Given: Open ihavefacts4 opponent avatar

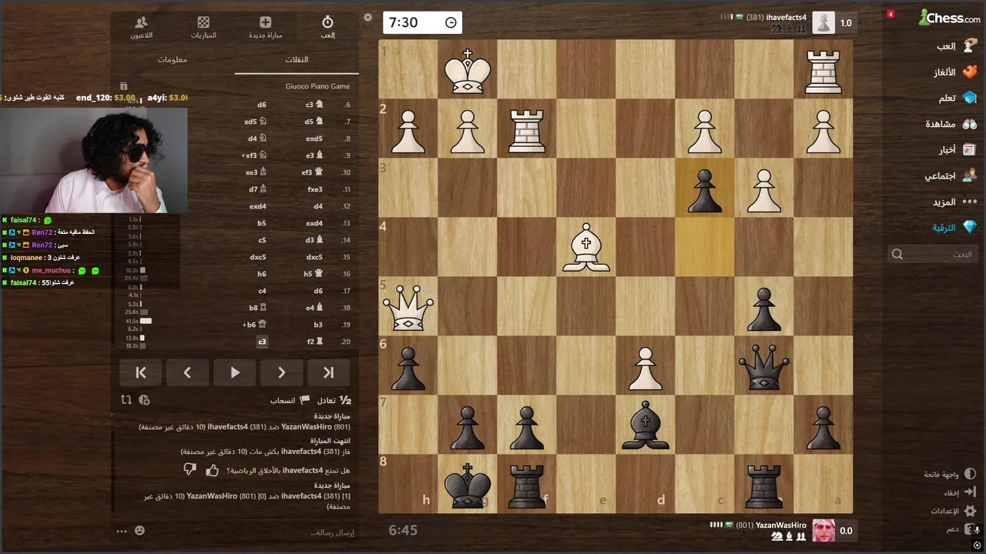Looking at the screenshot, I should [x=823, y=22].
